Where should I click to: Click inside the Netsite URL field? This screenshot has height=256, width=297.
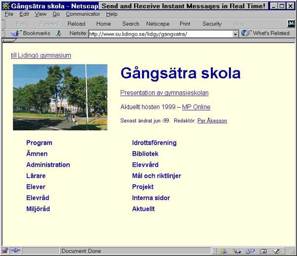point(160,34)
